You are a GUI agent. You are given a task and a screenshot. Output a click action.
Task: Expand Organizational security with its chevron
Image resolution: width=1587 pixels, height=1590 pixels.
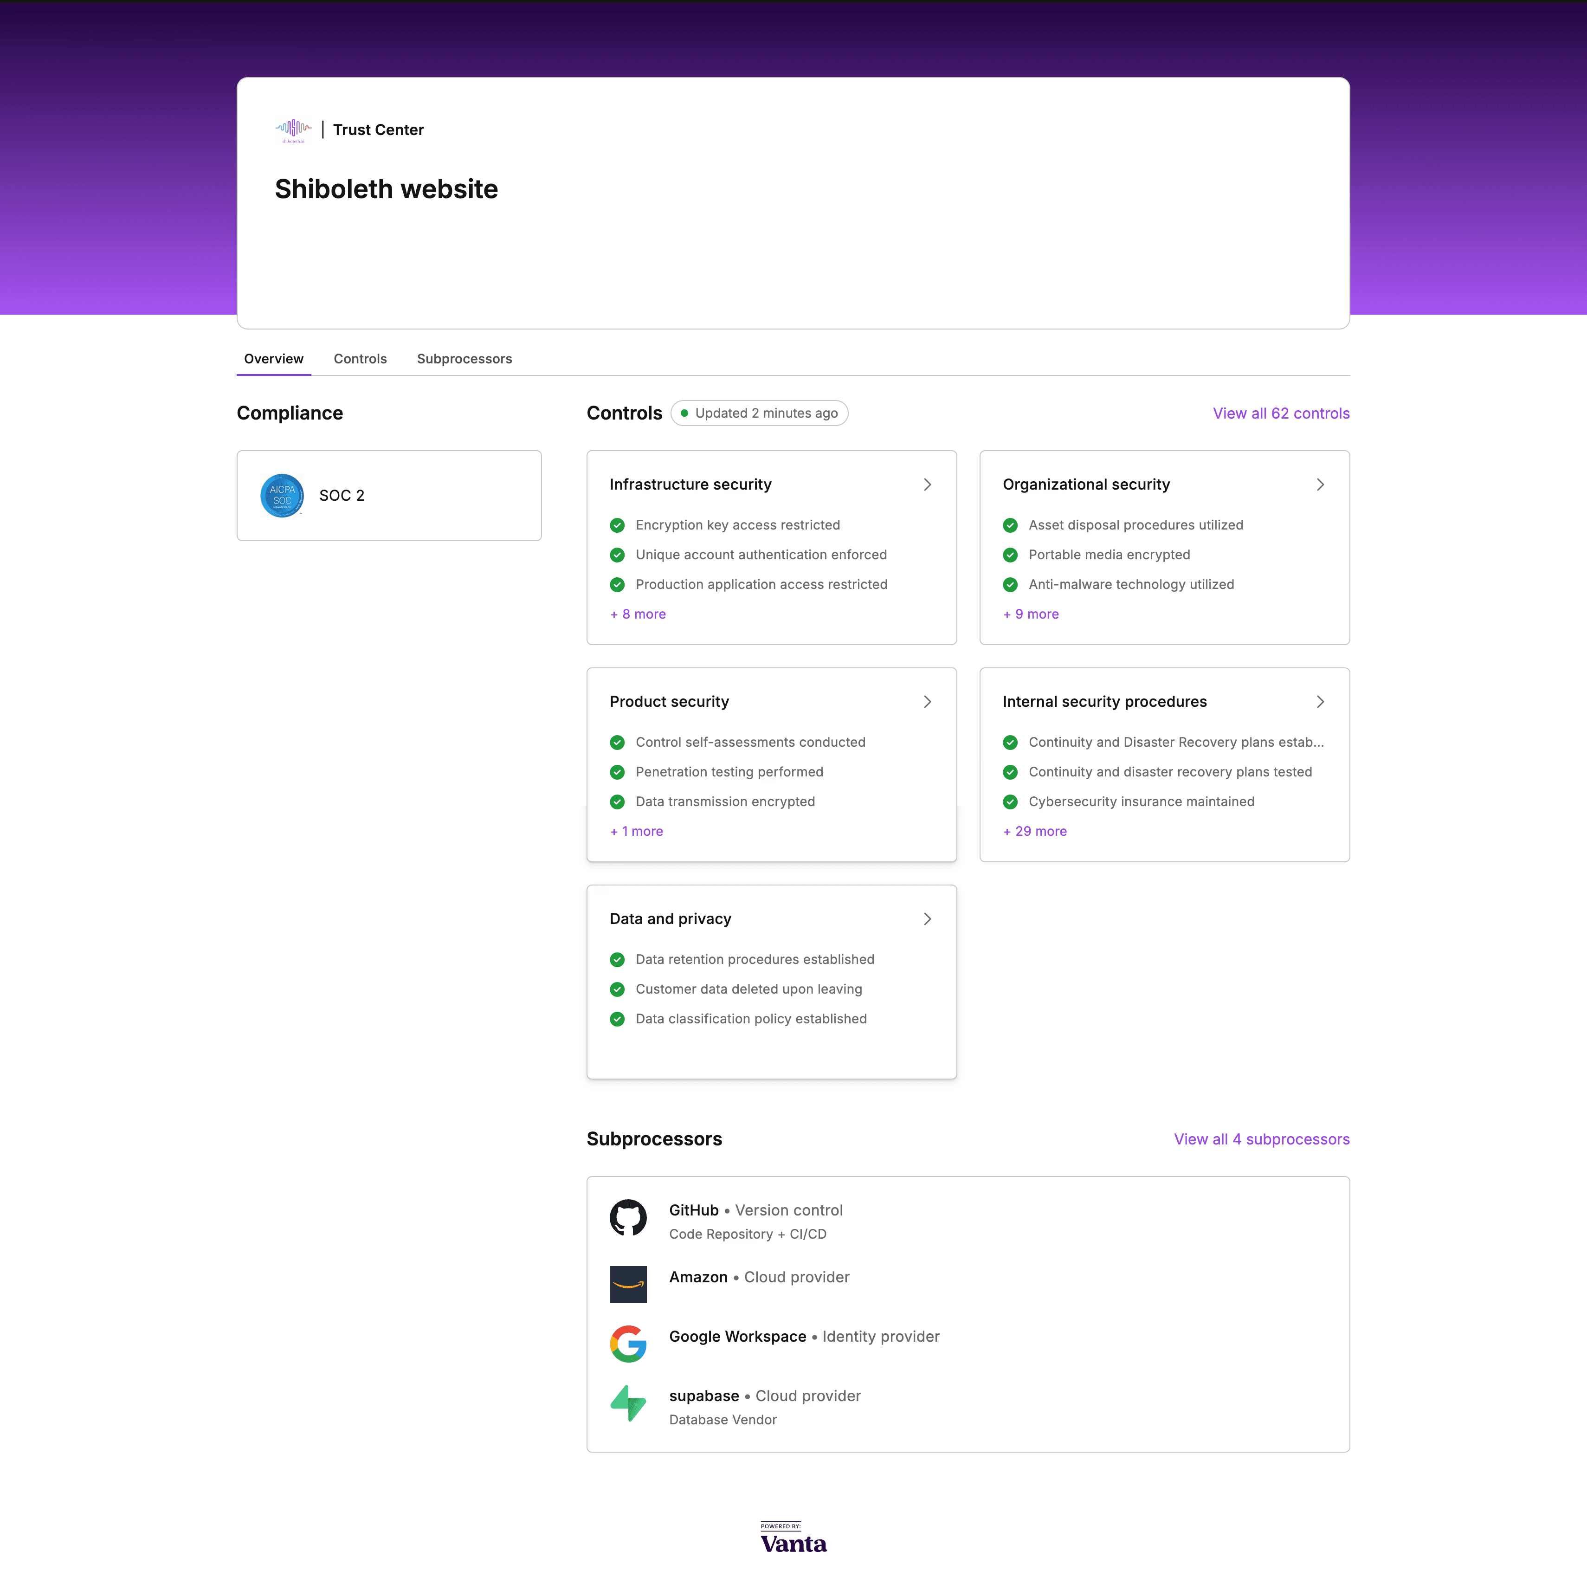click(x=1320, y=485)
